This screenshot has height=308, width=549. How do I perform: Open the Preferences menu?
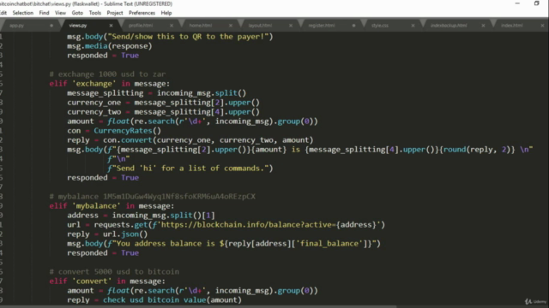[x=142, y=13]
